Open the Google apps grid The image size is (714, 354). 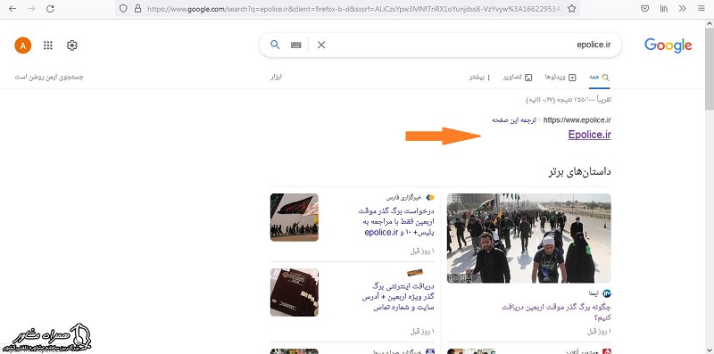48,45
